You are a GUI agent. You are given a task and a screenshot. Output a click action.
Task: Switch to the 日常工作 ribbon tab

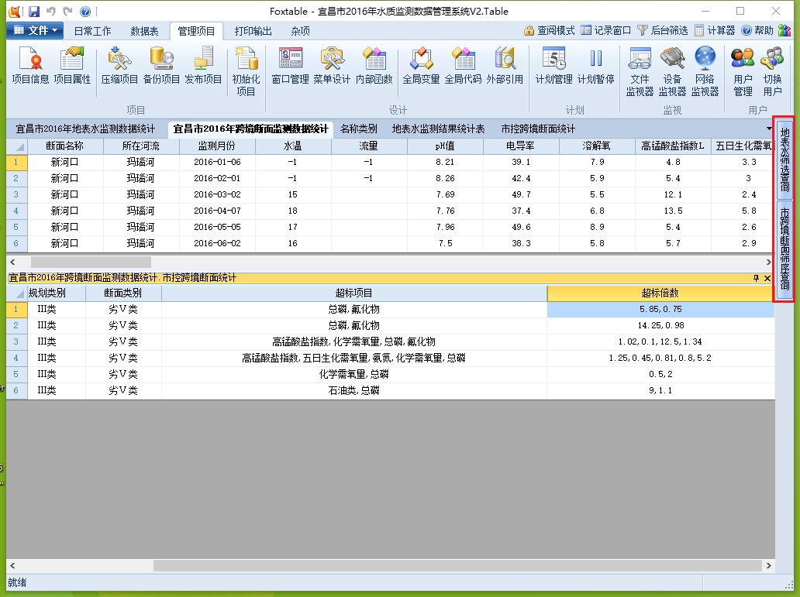tap(92, 31)
